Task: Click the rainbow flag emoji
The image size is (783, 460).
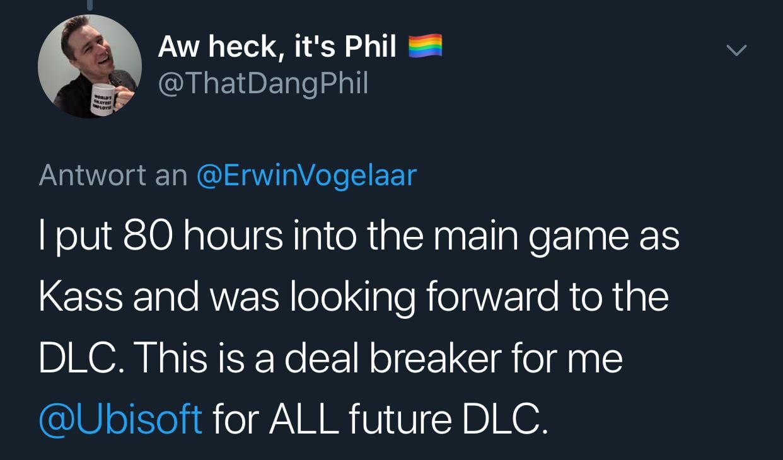Action: coord(425,47)
